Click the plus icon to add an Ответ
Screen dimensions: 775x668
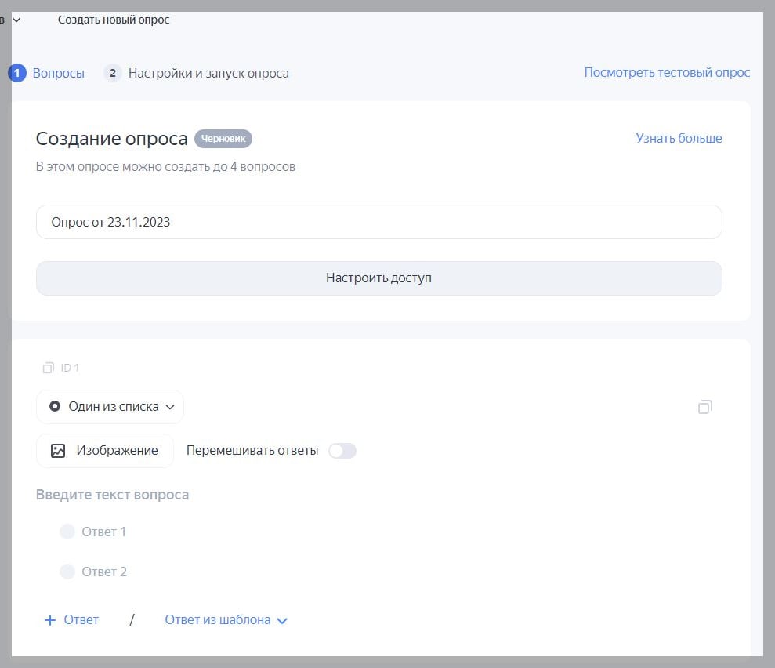click(50, 620)
